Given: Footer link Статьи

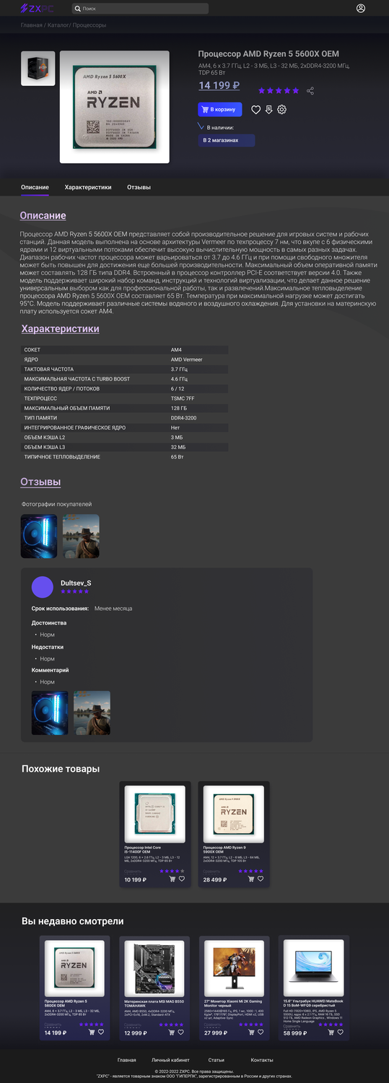Looking at the screenshot, I should click(x=217, y=1060).
